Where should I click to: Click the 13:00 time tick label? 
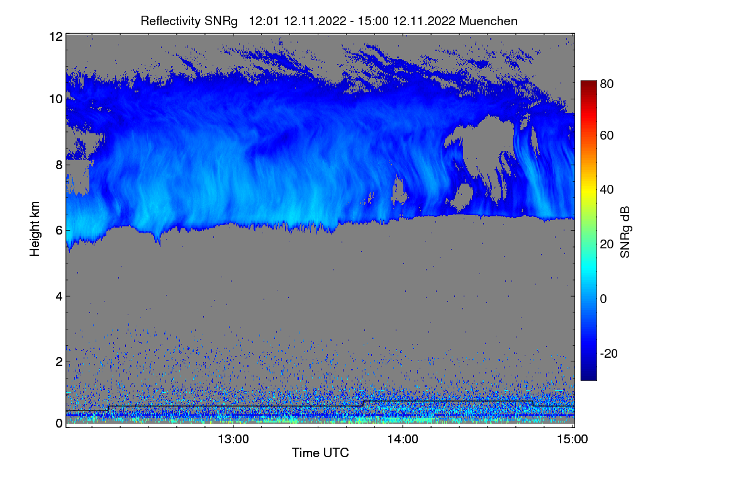click(233, 439)
